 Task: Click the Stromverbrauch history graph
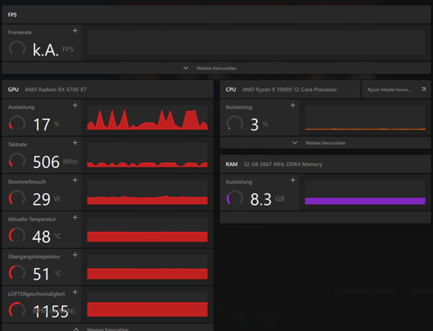click(148, 192)
